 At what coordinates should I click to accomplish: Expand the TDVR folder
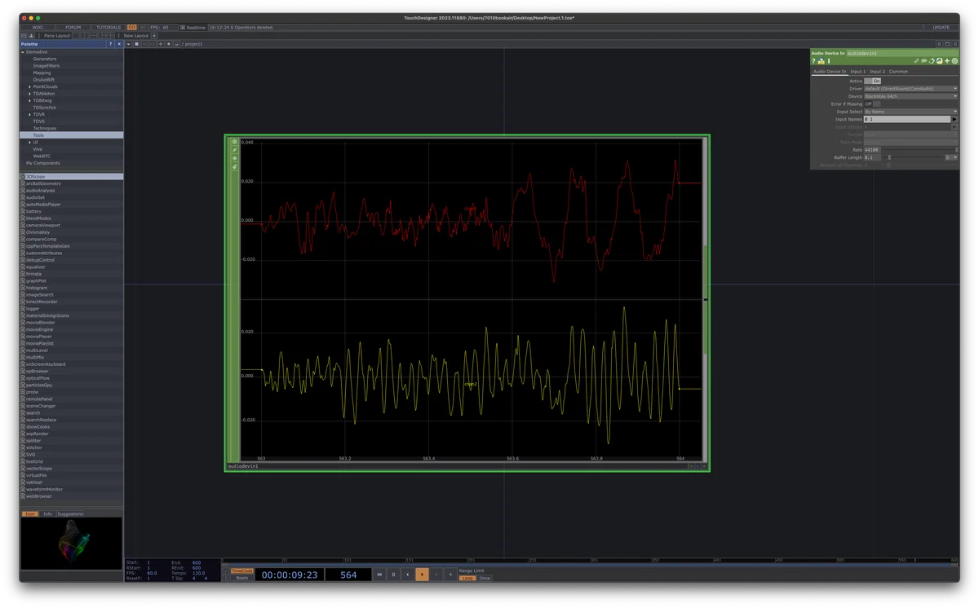tap(30, 114)
